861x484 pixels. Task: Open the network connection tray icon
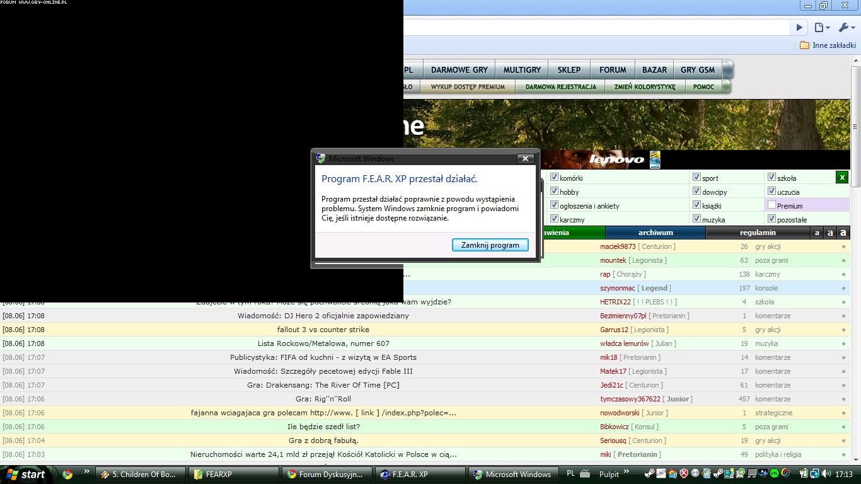[x=815, y=474]
